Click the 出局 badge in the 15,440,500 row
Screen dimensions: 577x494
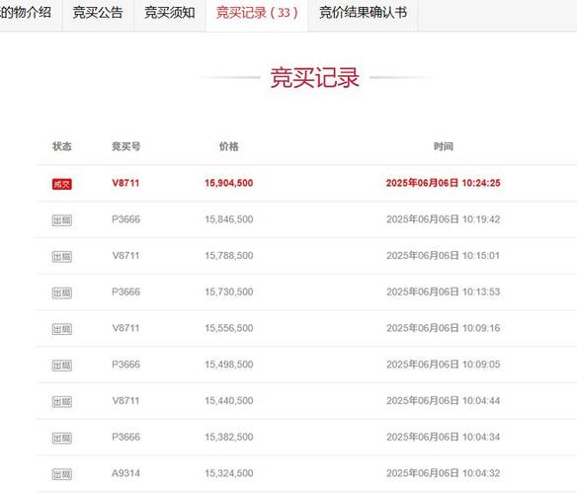click(62, 401)
